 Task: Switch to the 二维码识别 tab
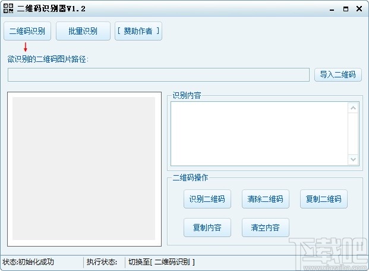[27, 31]
